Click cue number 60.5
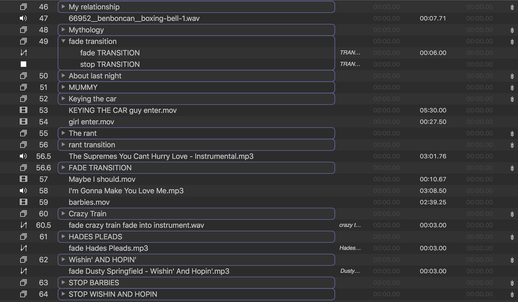Screen dimensions: 518x302 point(43,225)
